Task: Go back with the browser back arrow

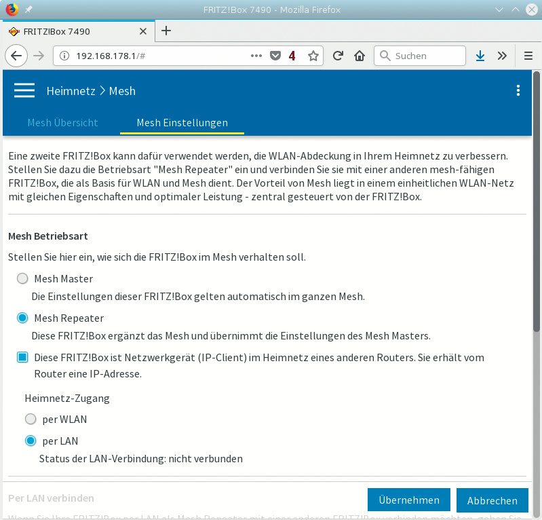Action: pyautogui.click(x=16, y=56)
